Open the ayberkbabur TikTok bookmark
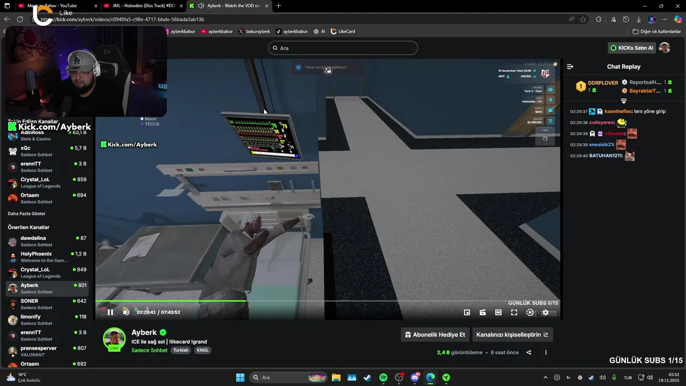 [x=292, y=32]
